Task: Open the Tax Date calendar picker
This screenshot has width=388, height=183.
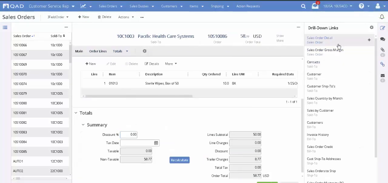Action: pyautogui.click(x=156, y=143)
